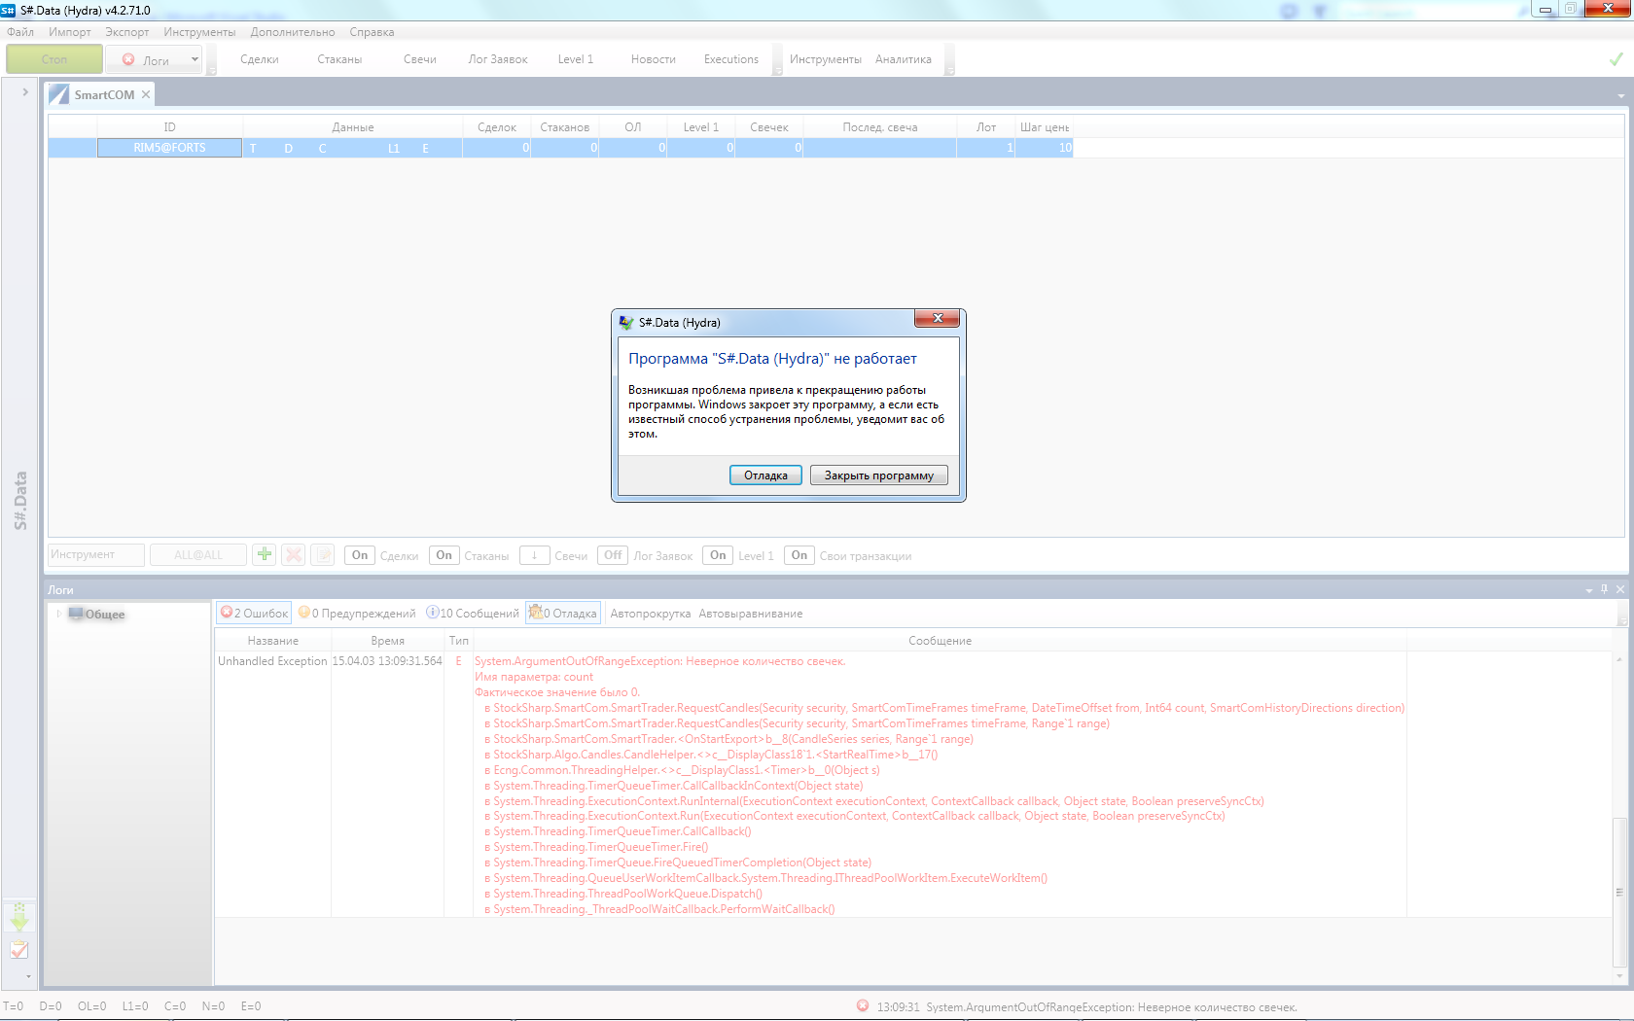Image resolution: width=1634 pixels, height=1021 pixels.
Task: Click the green checkmark status icon
Action: pos(1616,59)
